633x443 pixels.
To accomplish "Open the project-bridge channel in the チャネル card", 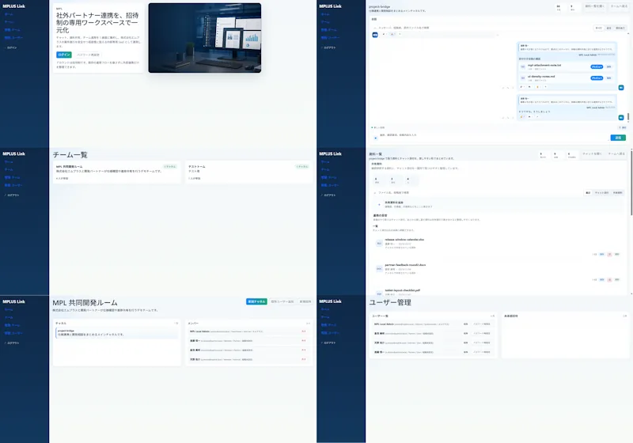I will [x=116, y=333].
